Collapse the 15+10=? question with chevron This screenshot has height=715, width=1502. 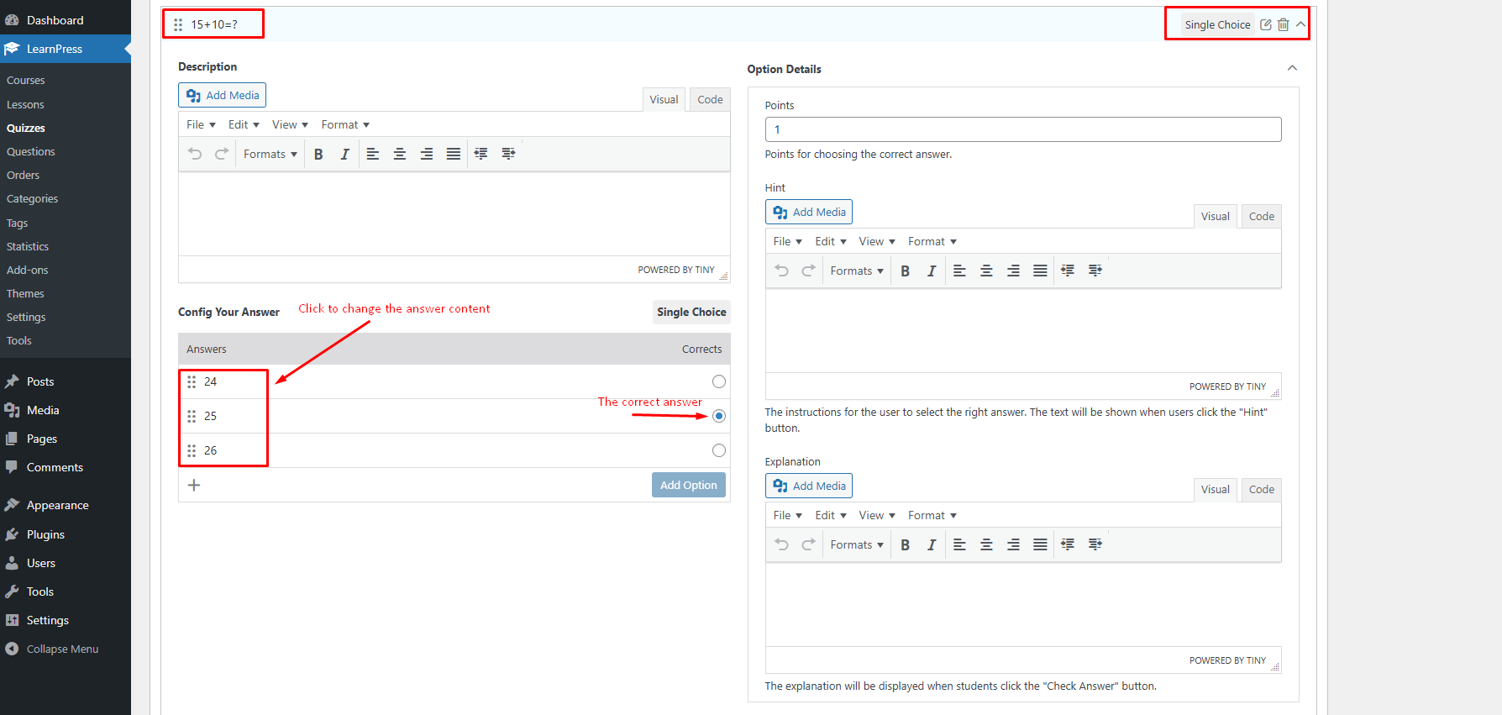[x=1300, y=24]
